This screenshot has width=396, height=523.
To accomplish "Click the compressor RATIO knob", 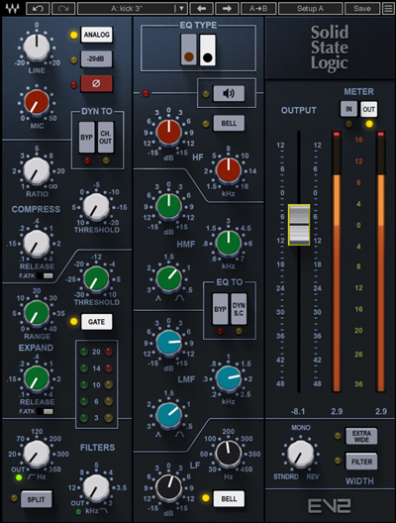I will (x=37, y=171).
